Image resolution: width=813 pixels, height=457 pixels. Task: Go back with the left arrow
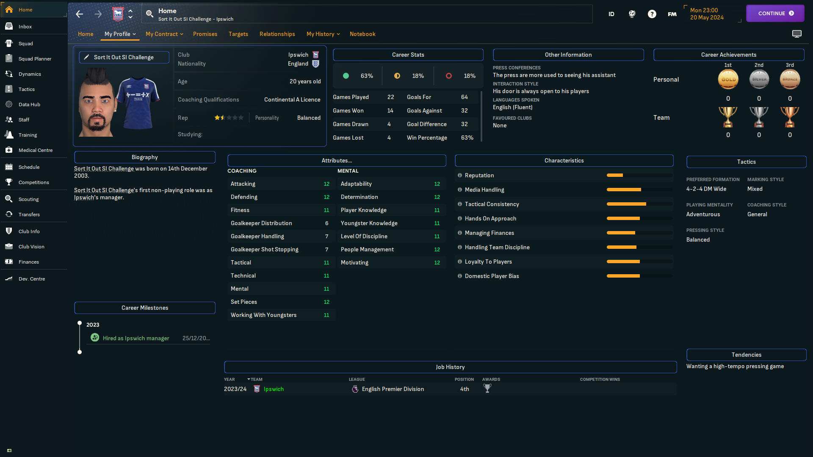pyautogui.click(x=80, y=14)
